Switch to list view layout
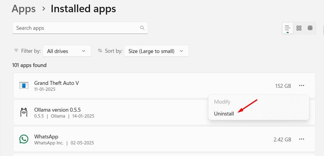324x156 pixels. click(287, 28)
